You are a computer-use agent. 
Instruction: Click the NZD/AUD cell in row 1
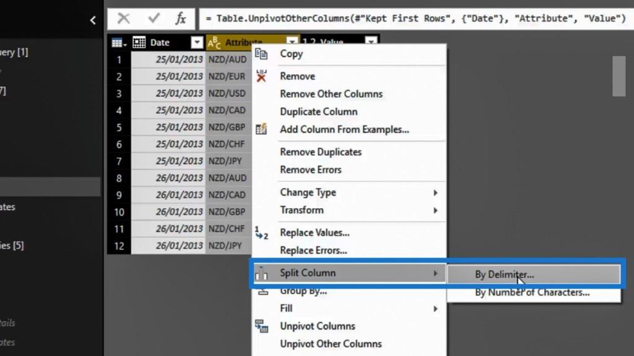(228, 60)
